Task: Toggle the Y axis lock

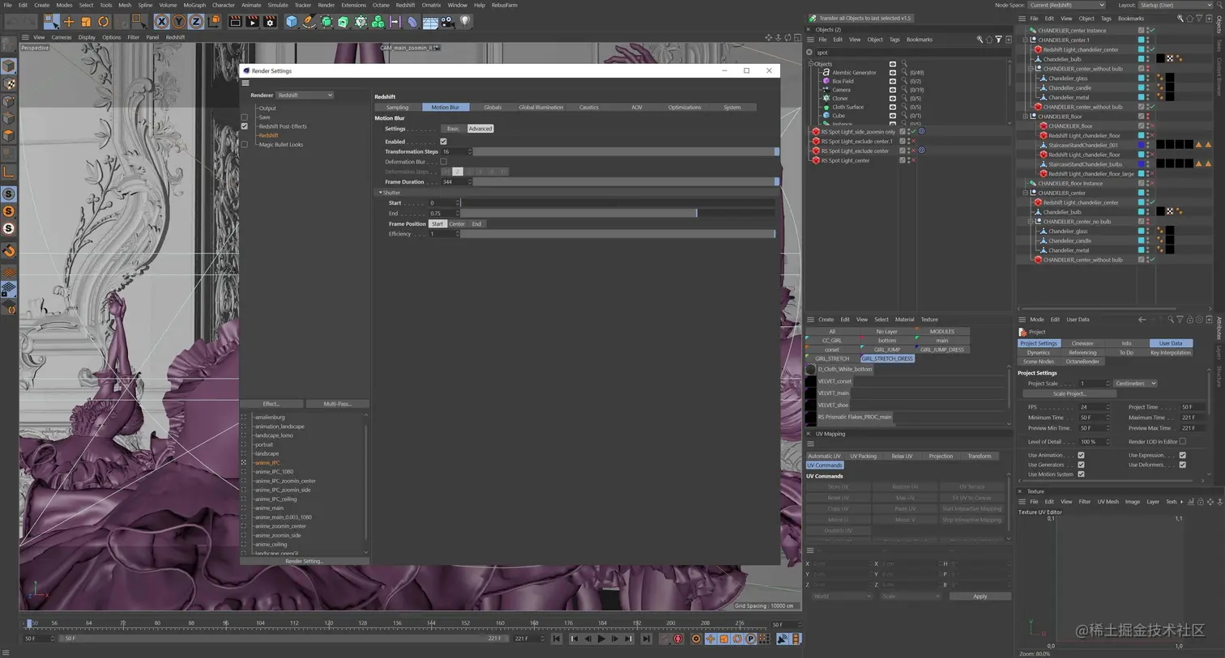Action: 179,22
